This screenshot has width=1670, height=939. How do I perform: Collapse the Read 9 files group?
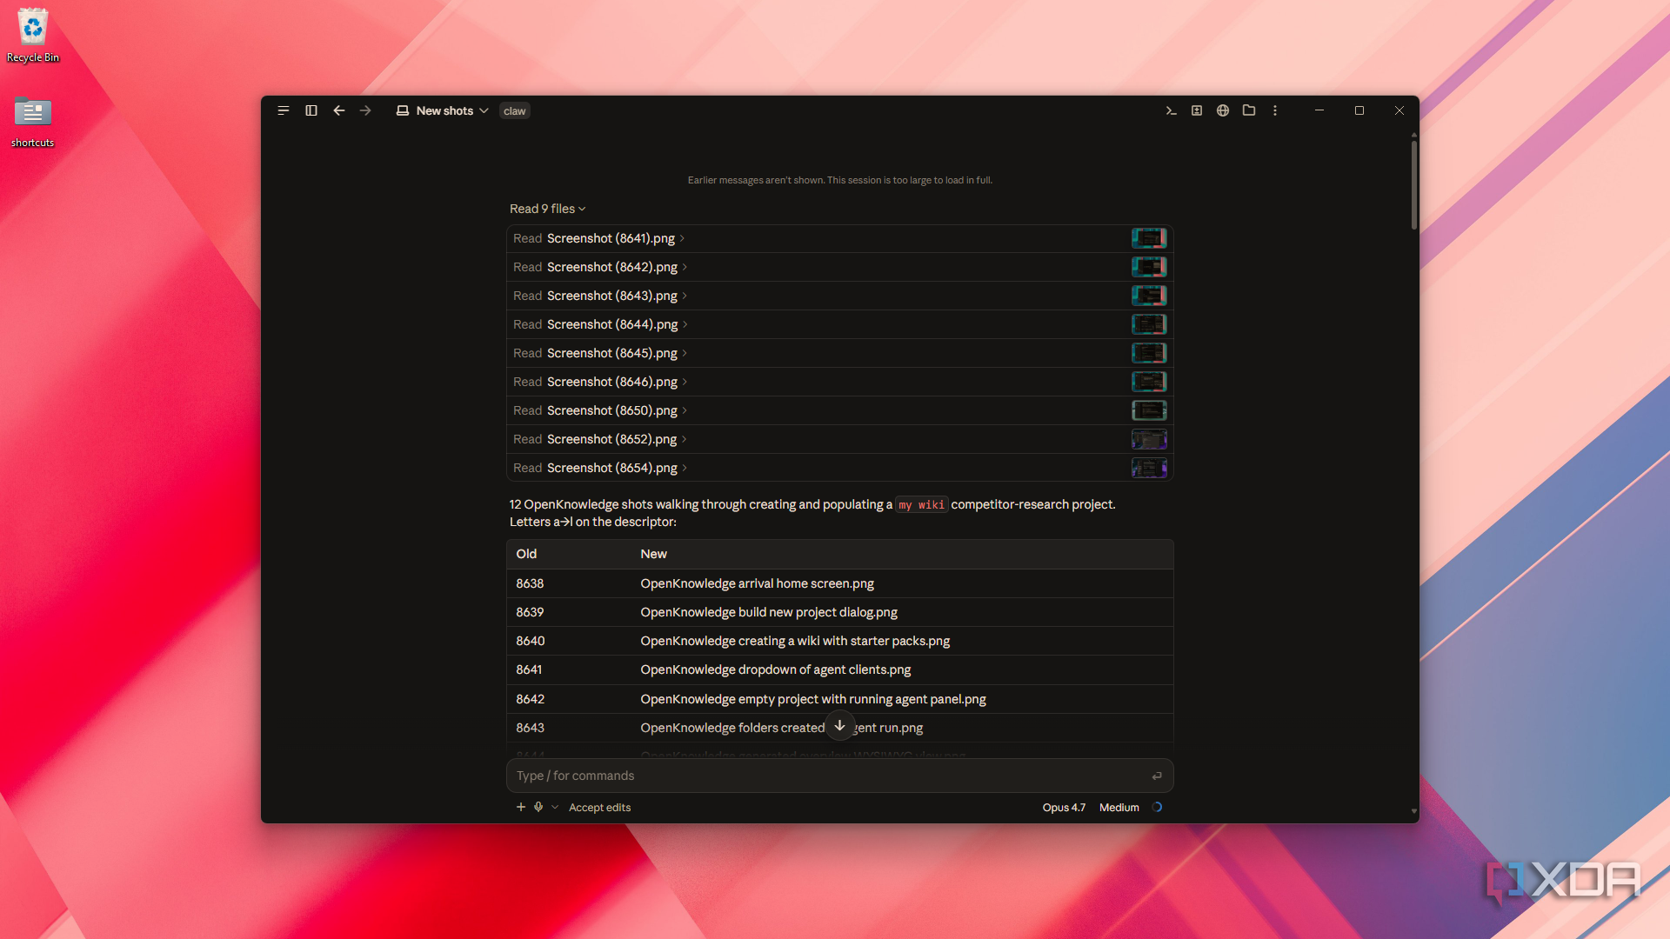548,209
